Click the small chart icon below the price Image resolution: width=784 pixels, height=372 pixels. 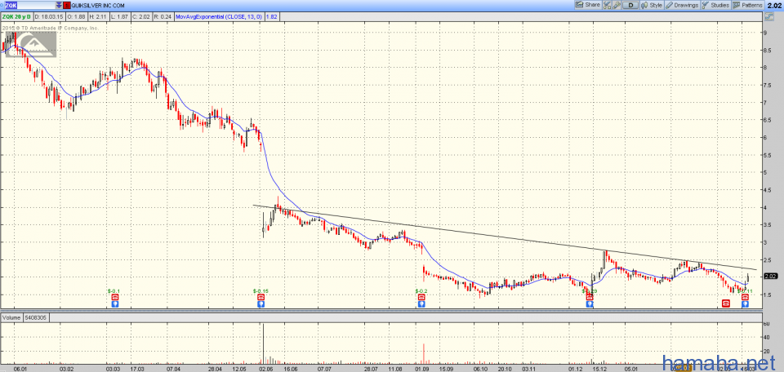tap(770, 16)
